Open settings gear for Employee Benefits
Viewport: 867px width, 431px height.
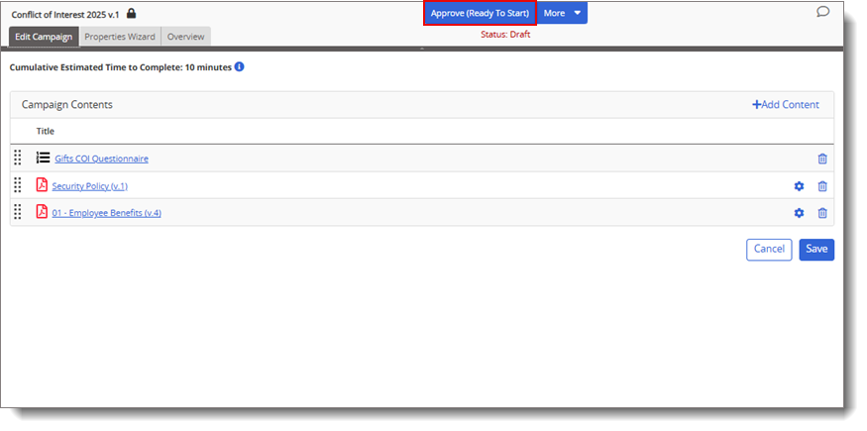[799, 213]
